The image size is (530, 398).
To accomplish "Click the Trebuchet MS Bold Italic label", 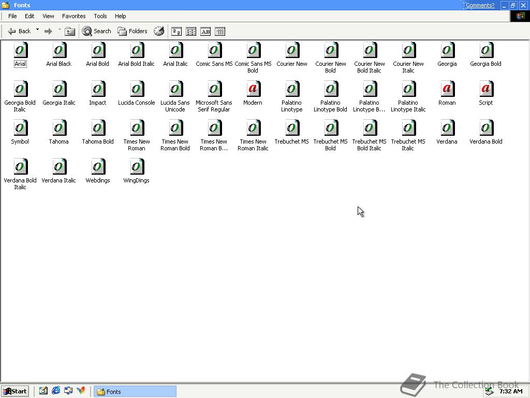I will [x=369, y=145].
